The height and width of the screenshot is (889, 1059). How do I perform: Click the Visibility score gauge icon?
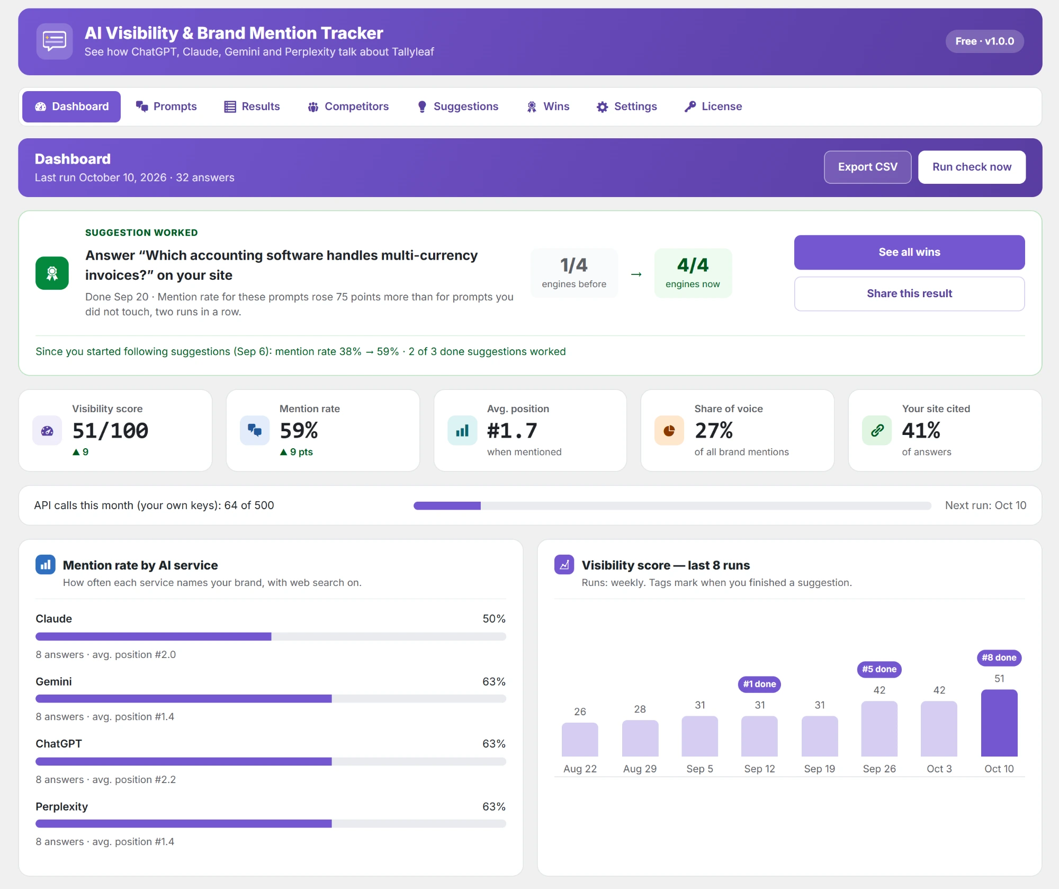pos(47,431)
